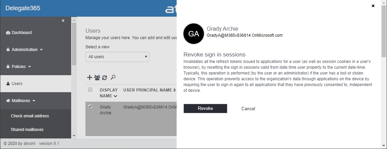Screen dimensions: 387x149
Task: Open the search magnifier tool
Action: (x=113, y=78)
